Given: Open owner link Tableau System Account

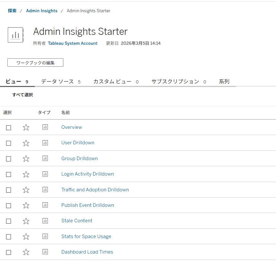Looking at the screenshot, I should (x=73, y=43).
